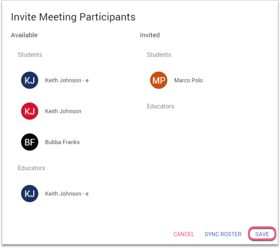
Task: Click the Students heading under Available
Action: (x=30, y=55)
